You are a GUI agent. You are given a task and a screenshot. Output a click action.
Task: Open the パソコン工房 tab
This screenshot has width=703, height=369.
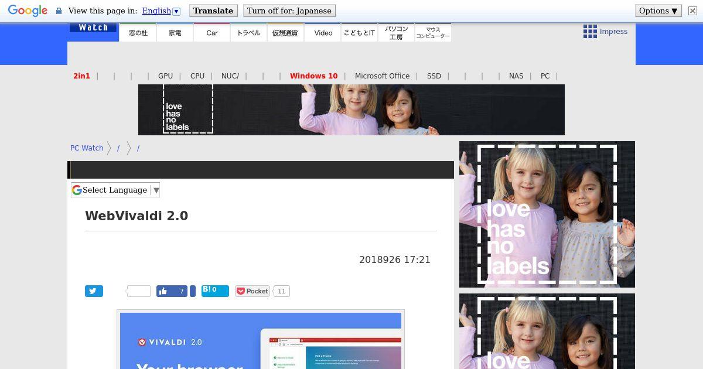396,33
